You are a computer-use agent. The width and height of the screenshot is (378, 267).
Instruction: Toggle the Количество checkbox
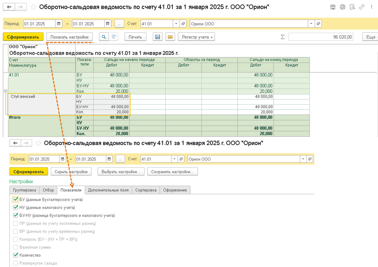pyautogui.click(x=15, y=255)
